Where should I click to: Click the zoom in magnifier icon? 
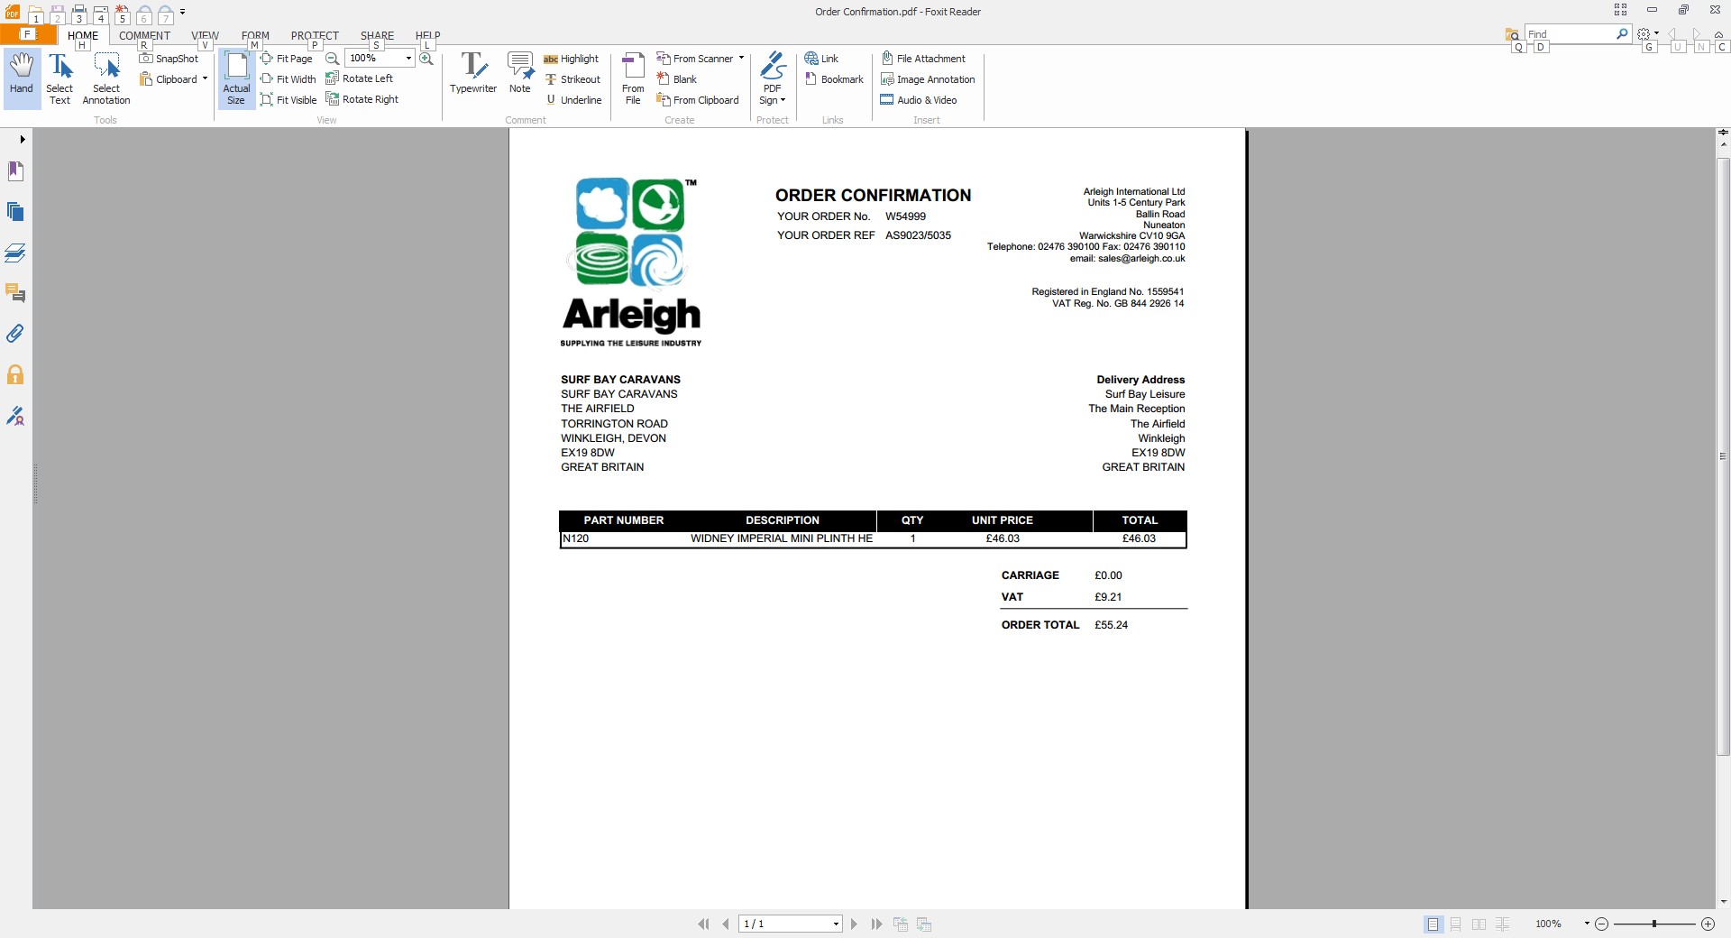[x=426, y=59]
